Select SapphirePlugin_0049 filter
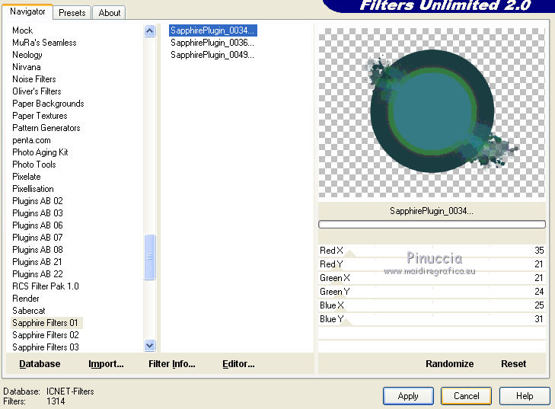This screenshot has width=555, height=409. pos(212,55)
